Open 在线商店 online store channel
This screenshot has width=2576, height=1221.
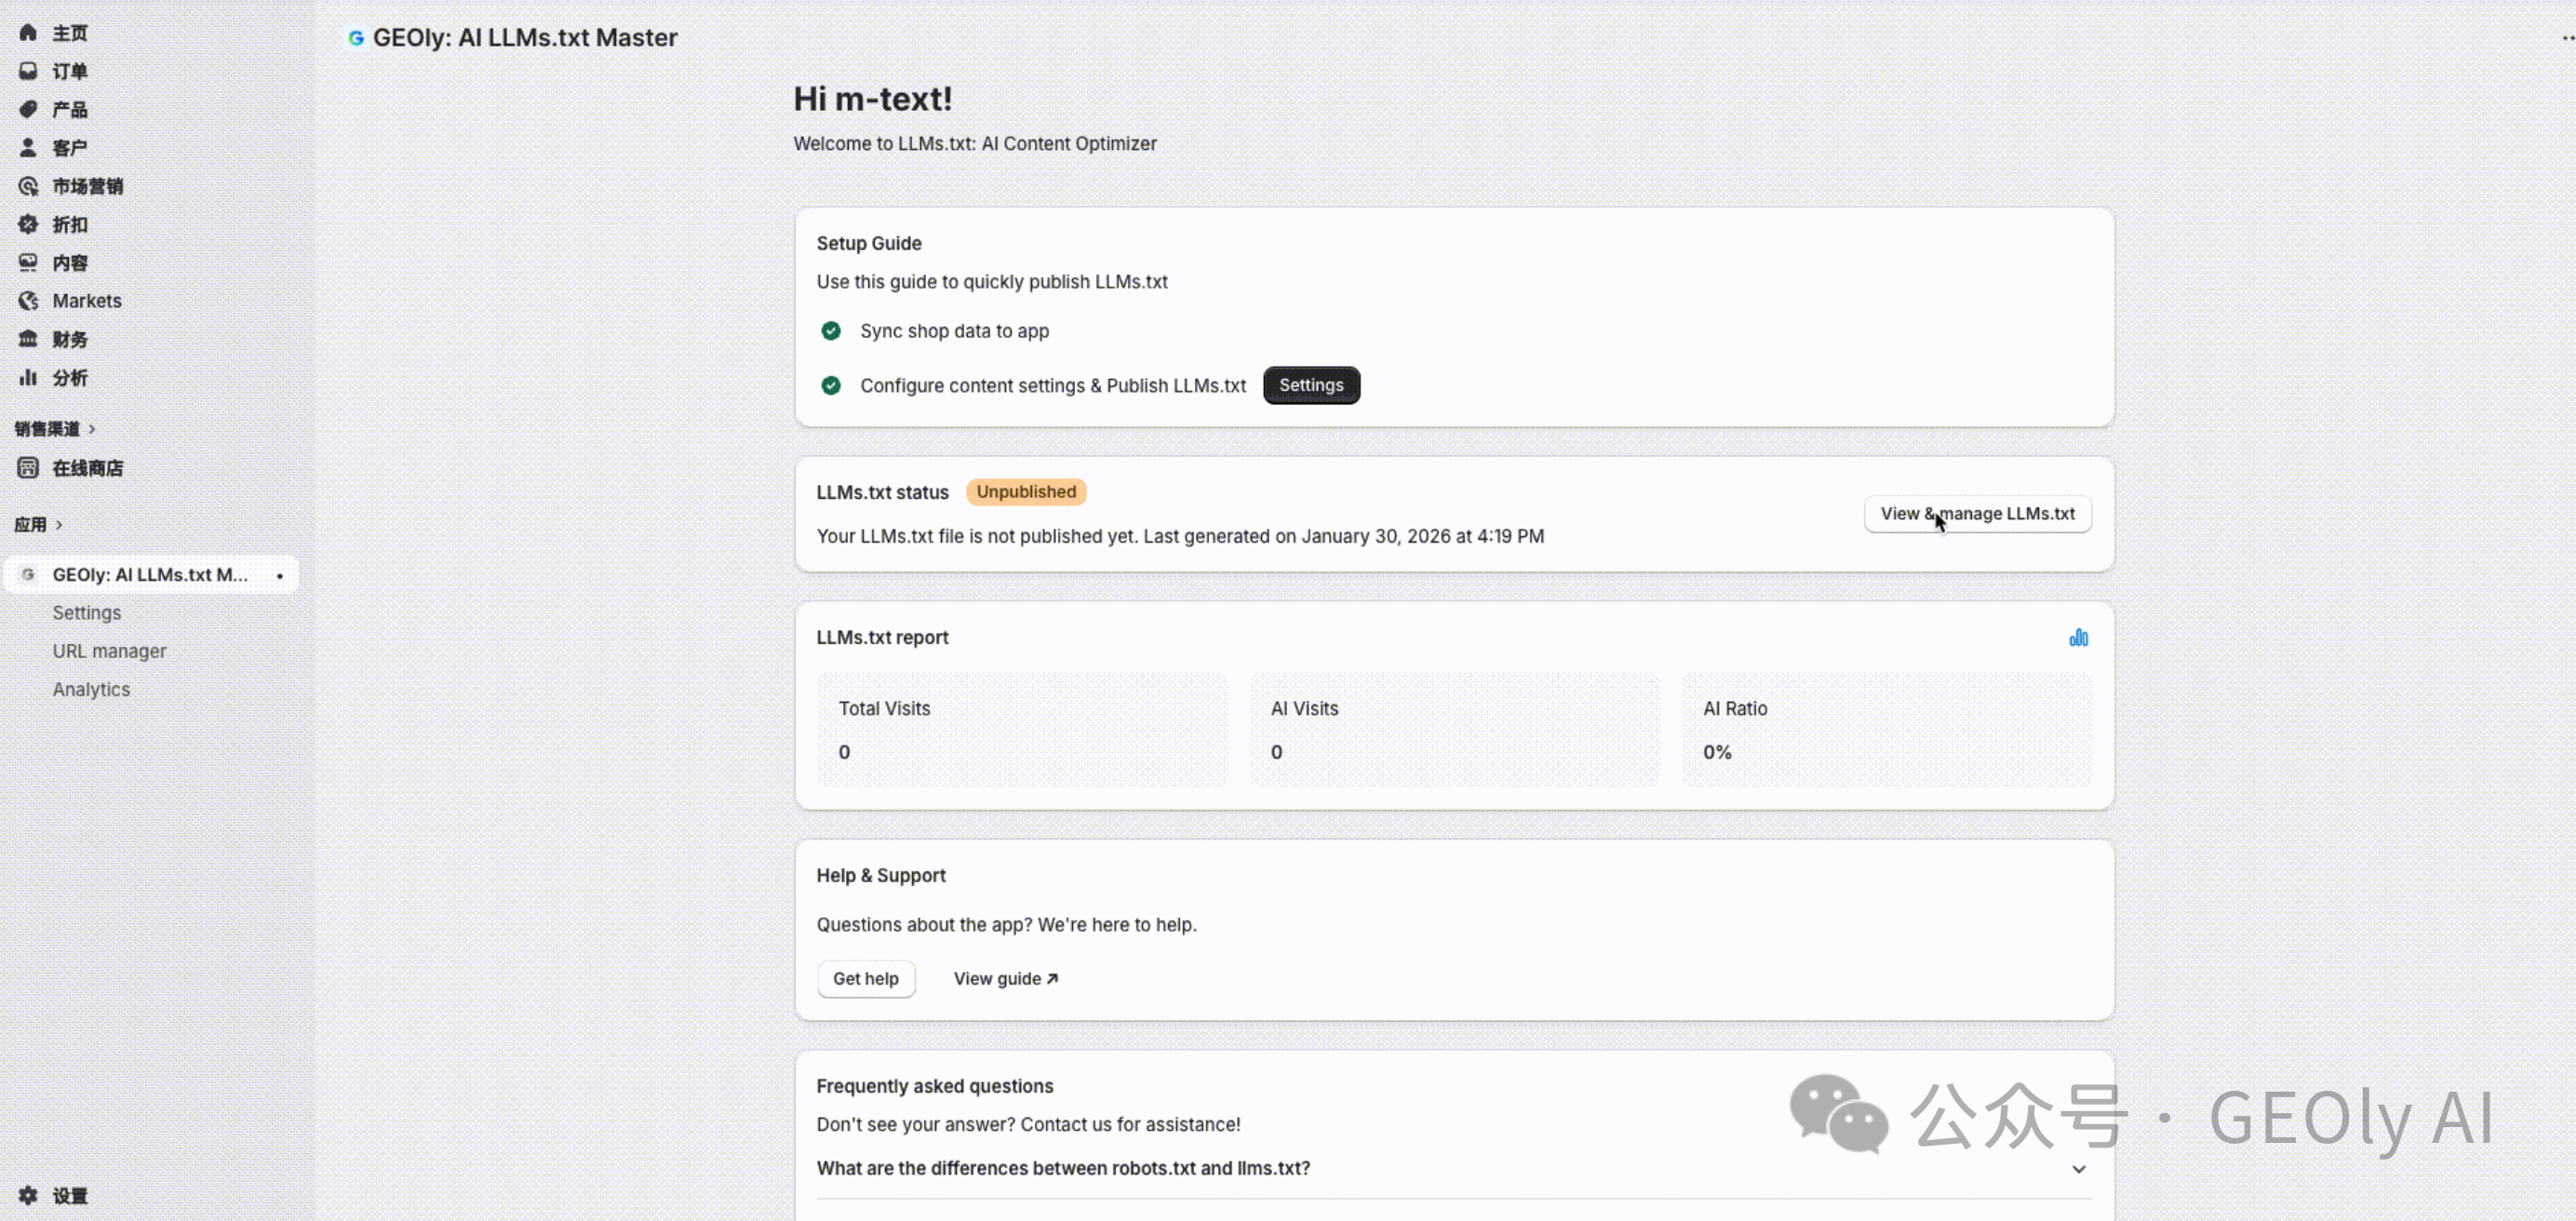point(88,468)
